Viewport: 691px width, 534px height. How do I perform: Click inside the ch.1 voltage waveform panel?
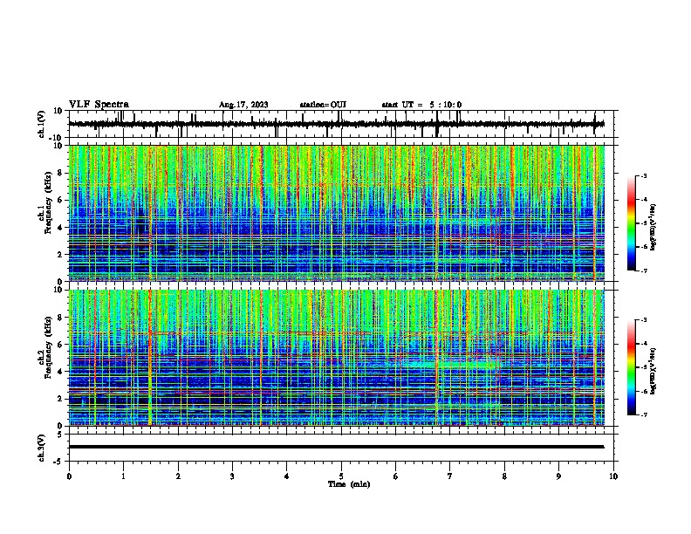[x=341, y=124]
